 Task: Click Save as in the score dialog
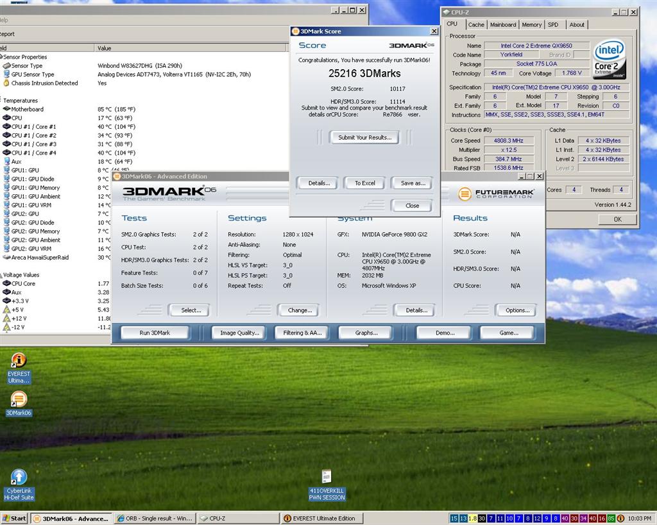[x=413, y=183]
